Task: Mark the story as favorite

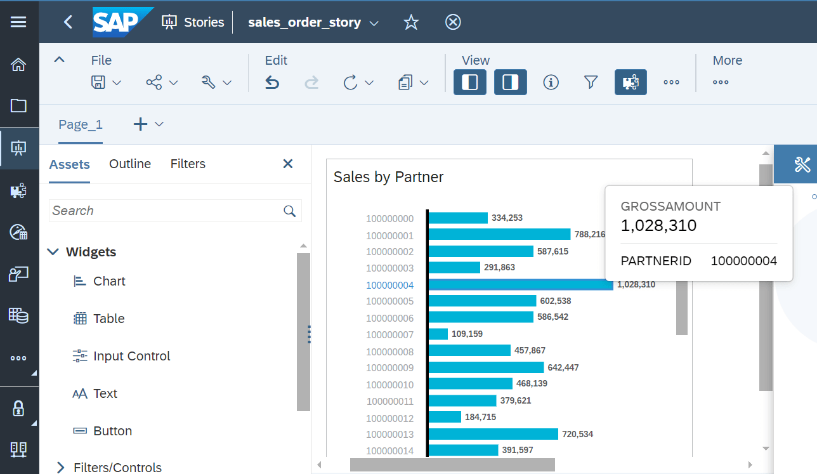Action: (x=411, y=22)
